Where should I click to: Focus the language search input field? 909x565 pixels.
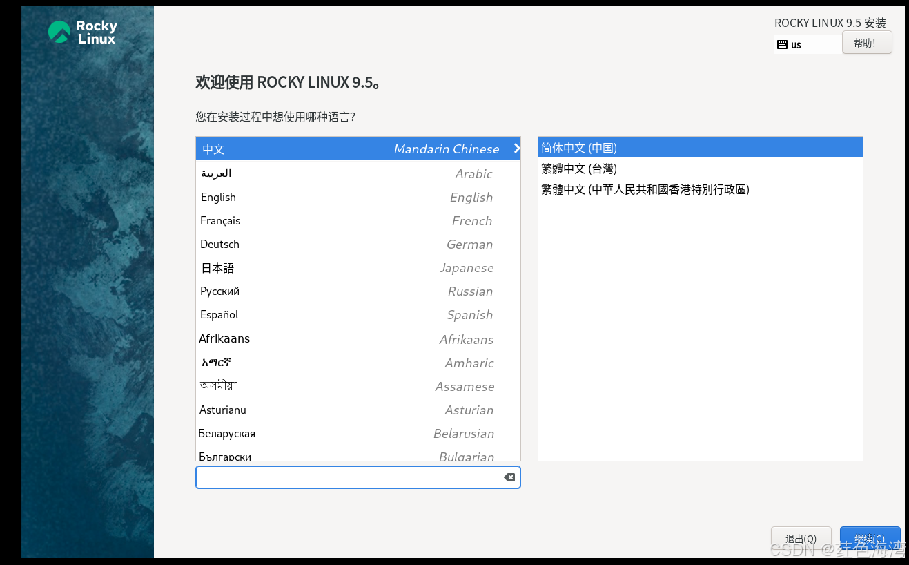[358, 477]
